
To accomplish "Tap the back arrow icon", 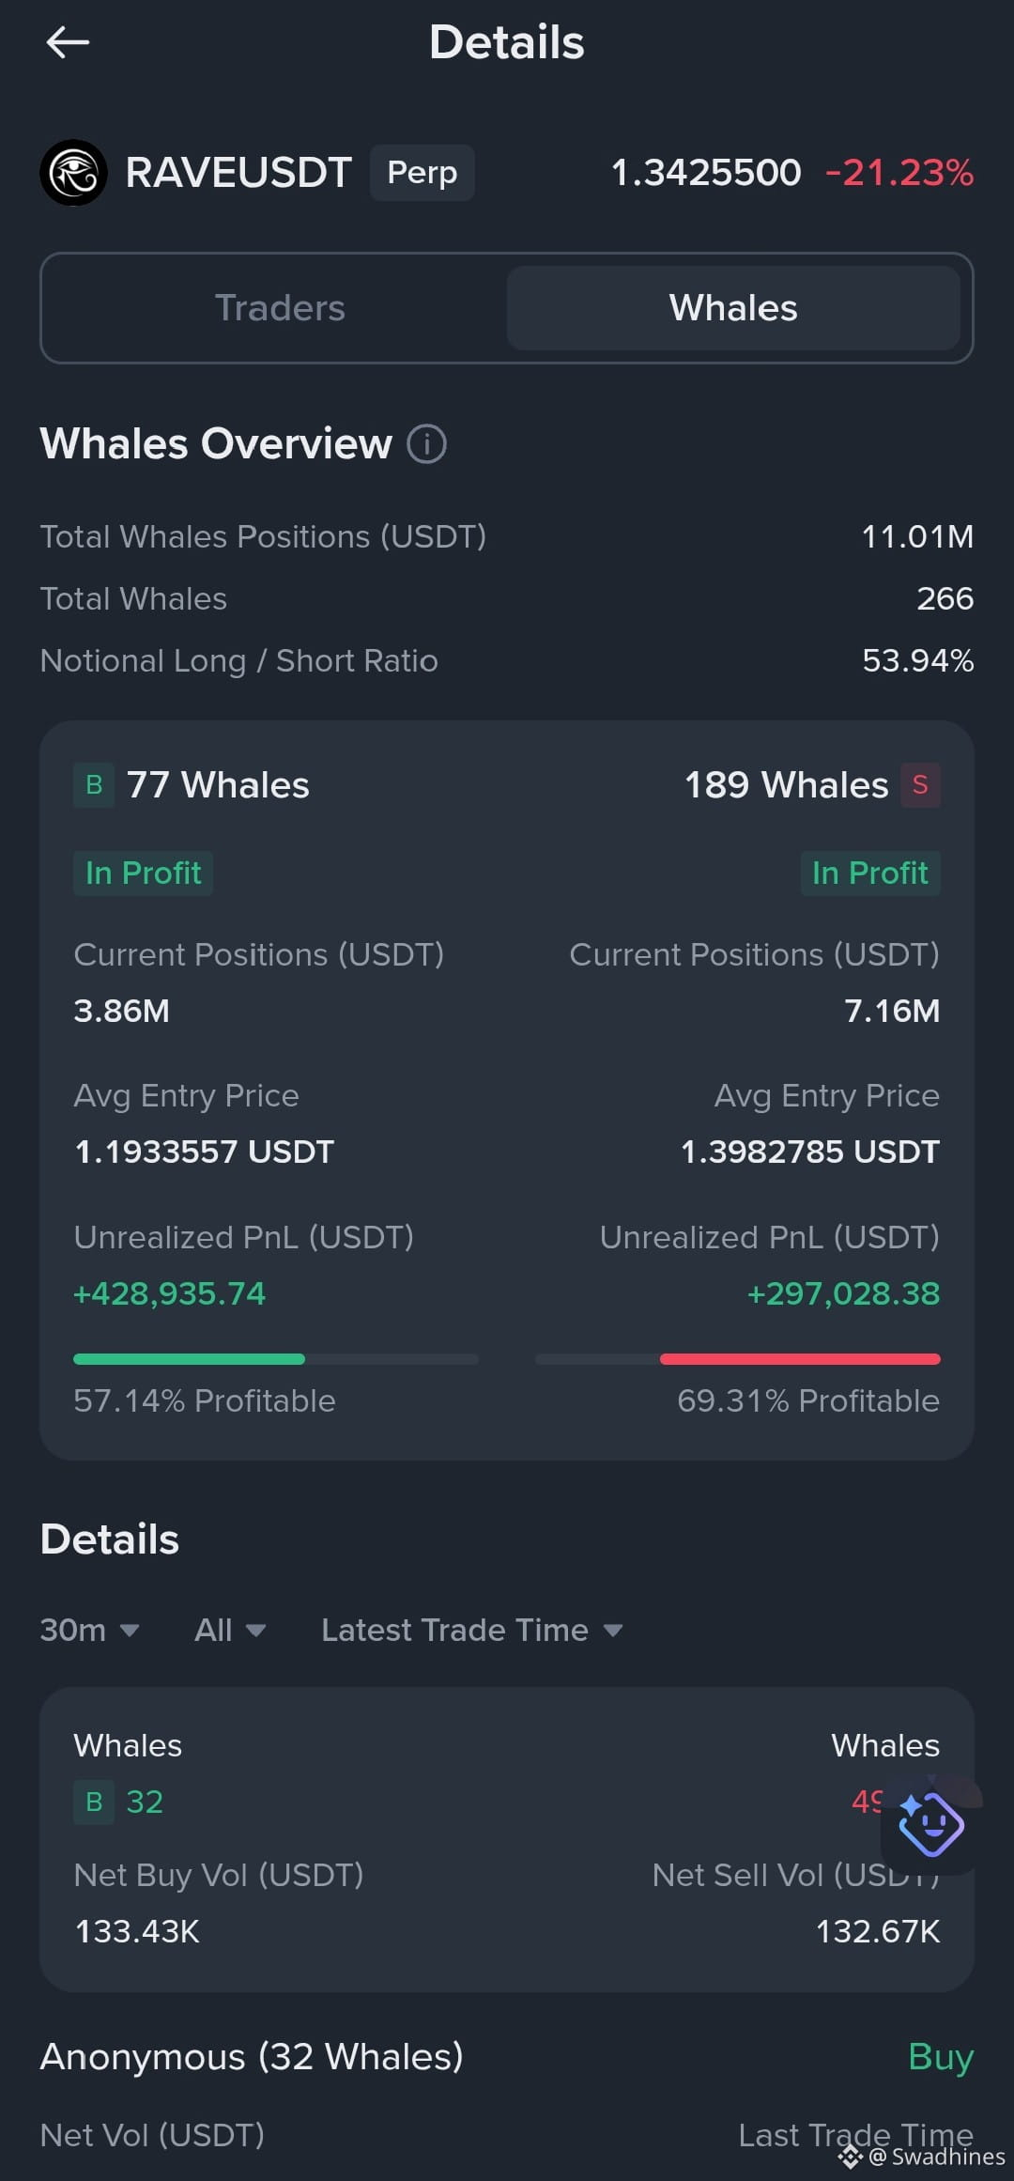I will pos(68,42).
